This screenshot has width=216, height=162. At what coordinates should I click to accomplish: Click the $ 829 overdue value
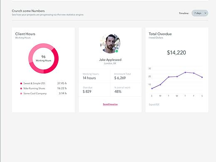pyautogui.click(x=87, y=91)
